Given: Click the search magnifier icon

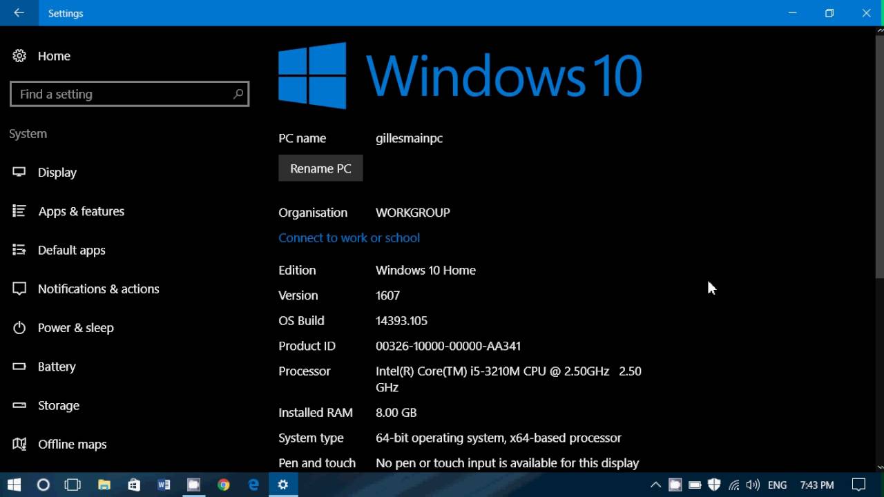Looking at the screenshot, I should (x=238, y=94).
